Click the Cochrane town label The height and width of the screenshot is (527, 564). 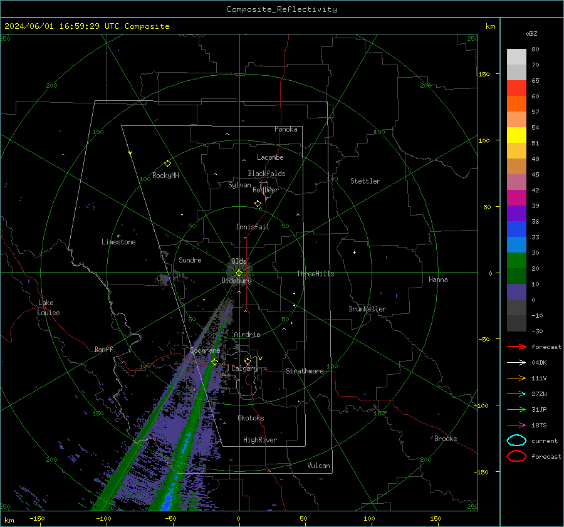coord(205,350)
